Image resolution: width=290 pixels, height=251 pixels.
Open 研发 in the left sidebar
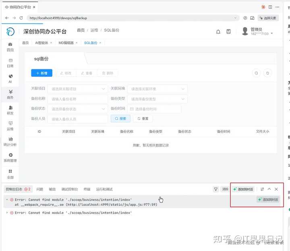(x=10, y=110)
